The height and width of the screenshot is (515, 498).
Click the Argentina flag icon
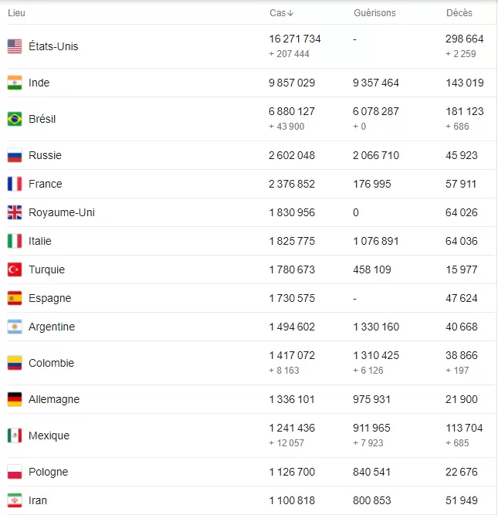(15, 327)
